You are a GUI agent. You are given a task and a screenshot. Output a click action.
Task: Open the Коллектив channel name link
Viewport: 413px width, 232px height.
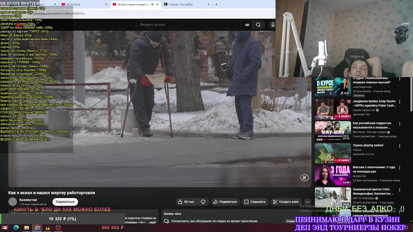[x=28, y=200]
